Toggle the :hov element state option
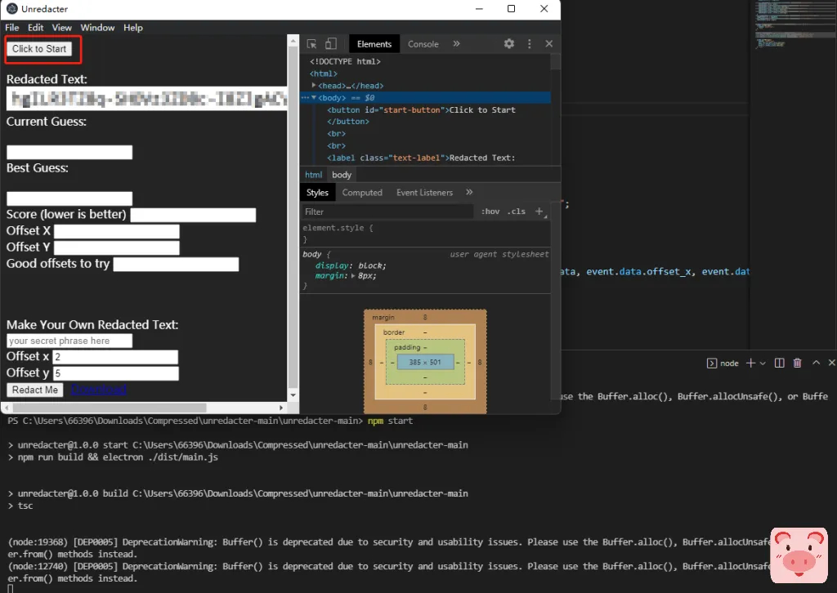 pyautogui.click(x=490, y=212)
